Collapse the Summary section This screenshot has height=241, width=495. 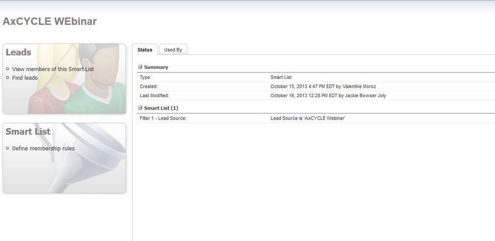(140, 67)
